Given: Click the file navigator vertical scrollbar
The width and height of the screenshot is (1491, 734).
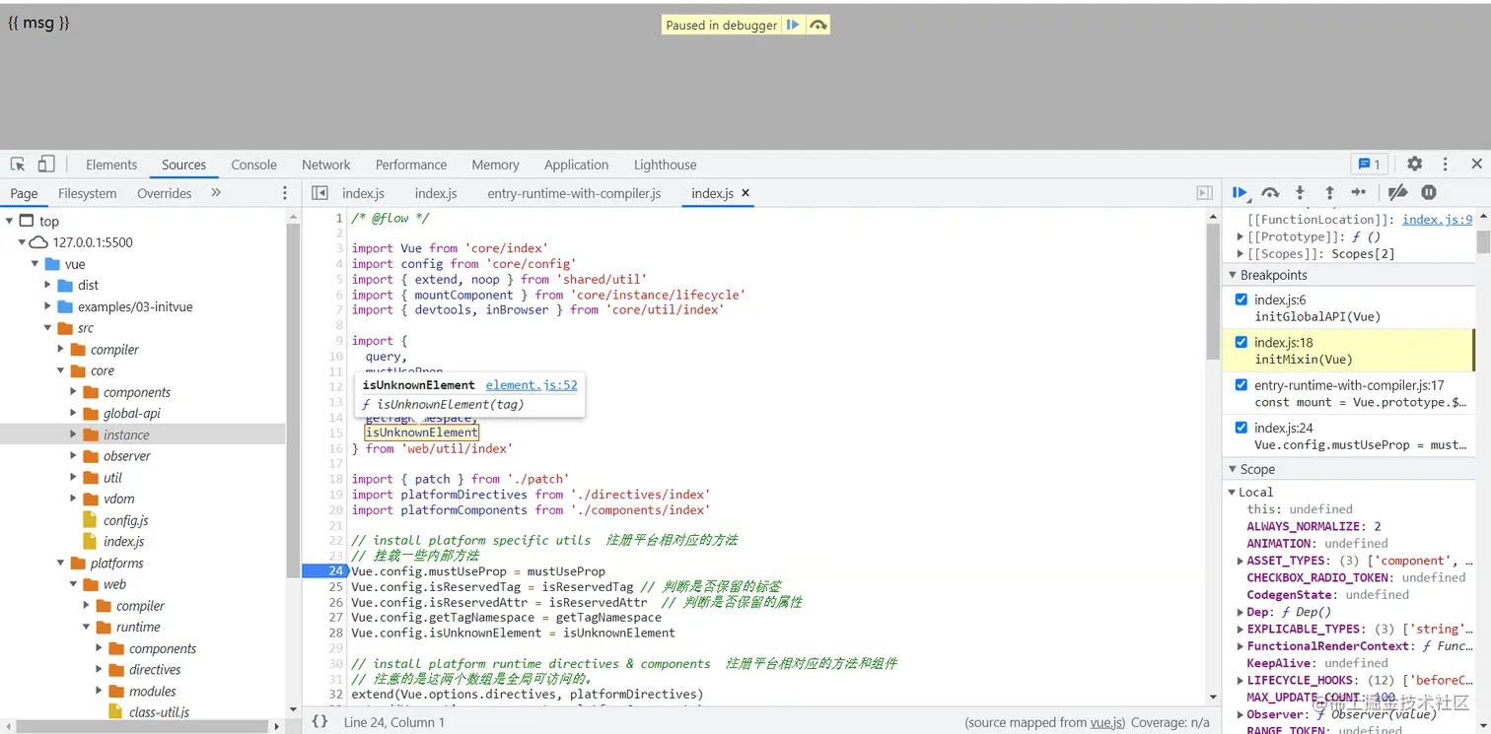Looking at the screenshot, I should click(x=293, y=399).
